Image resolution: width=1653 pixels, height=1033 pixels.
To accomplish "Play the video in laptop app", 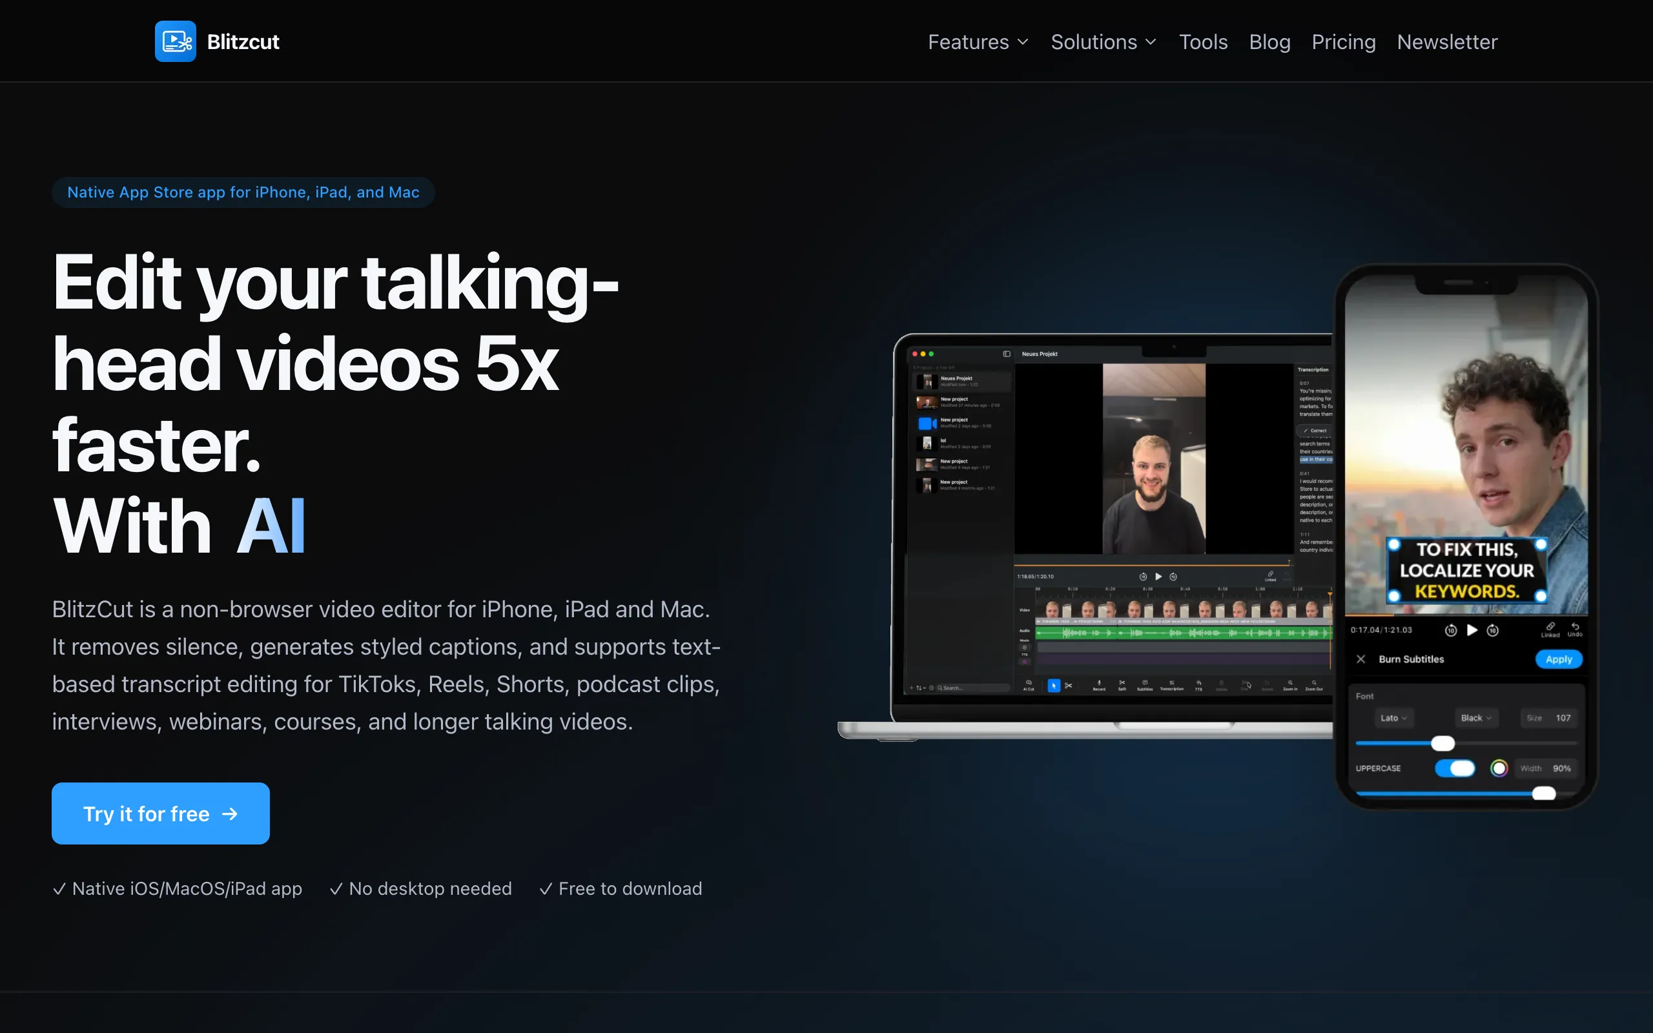I will click(1158, 577).
